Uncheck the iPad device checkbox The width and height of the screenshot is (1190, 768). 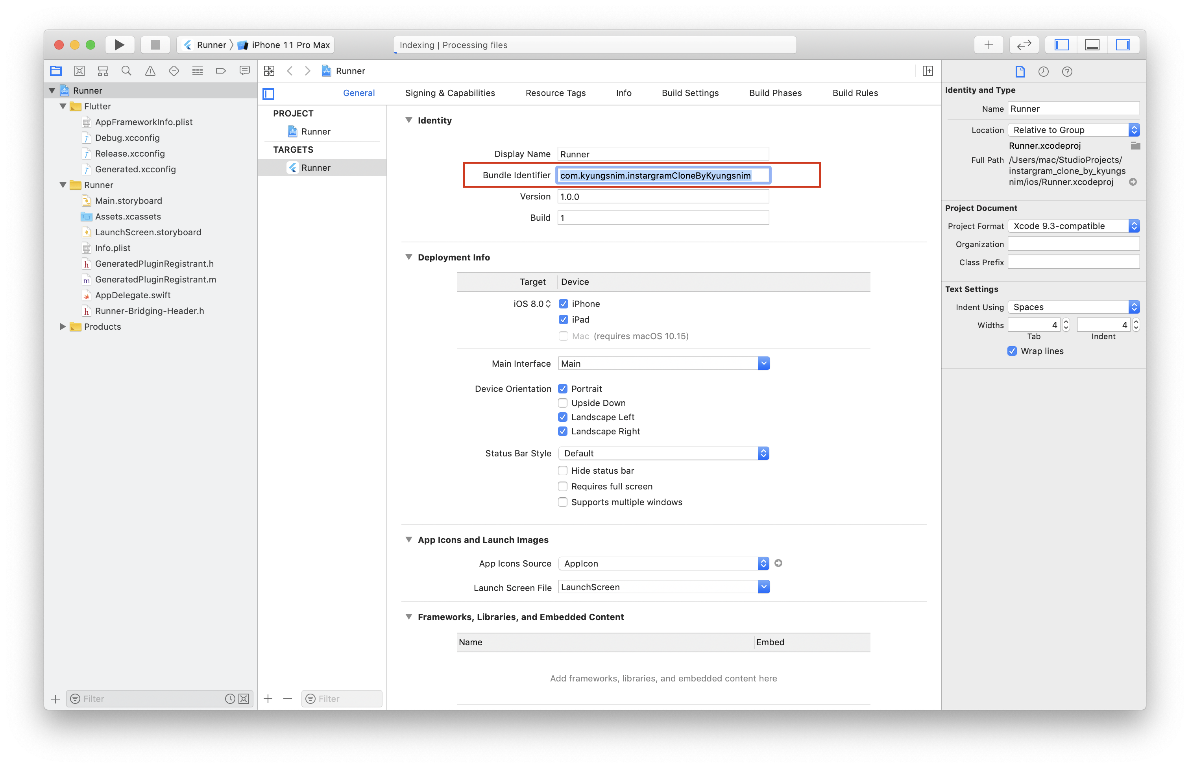pos(563,319)
